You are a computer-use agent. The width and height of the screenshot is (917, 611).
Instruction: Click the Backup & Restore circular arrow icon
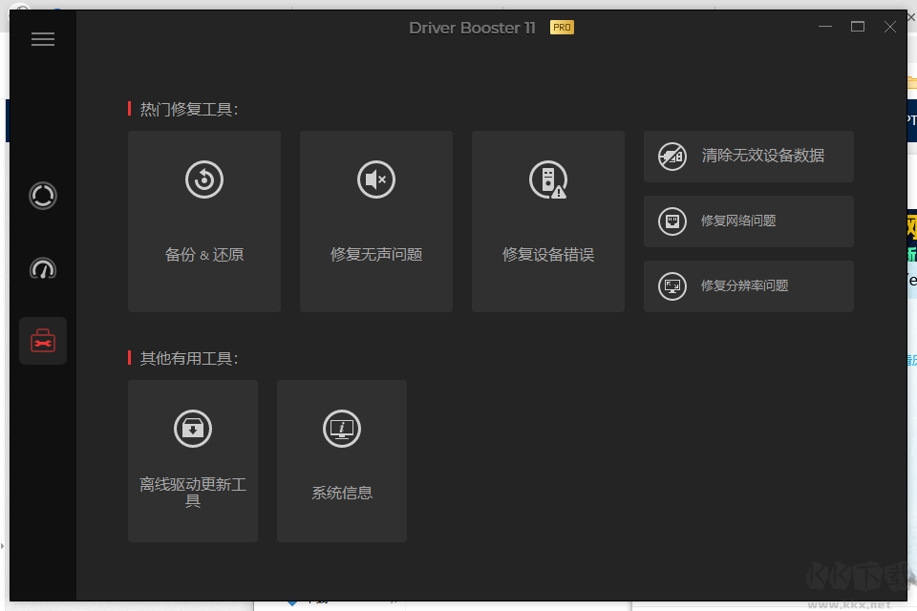tap(203, 179)
